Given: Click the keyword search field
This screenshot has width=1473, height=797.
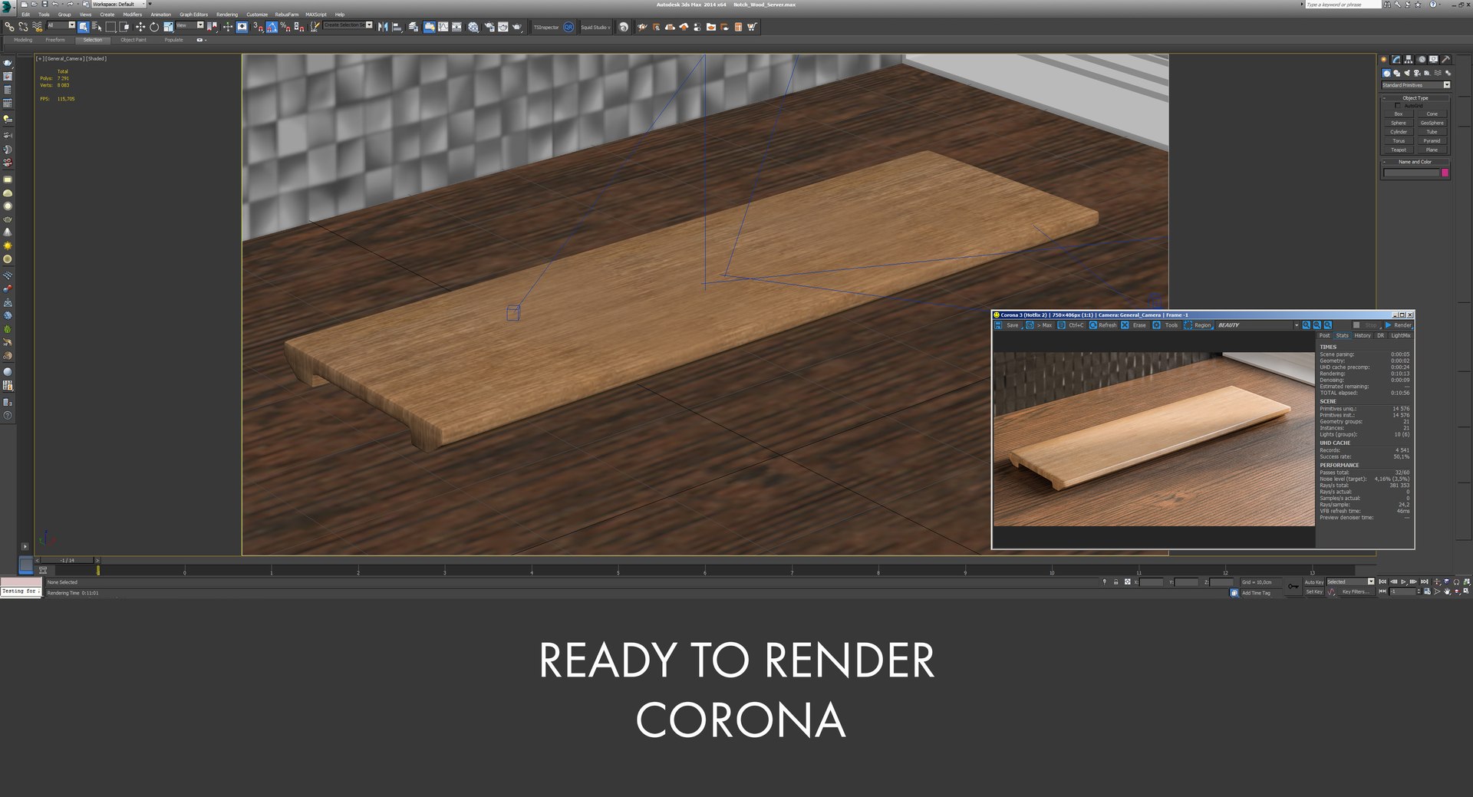Looking at the screenshot, I should (x=1343, y=5).
